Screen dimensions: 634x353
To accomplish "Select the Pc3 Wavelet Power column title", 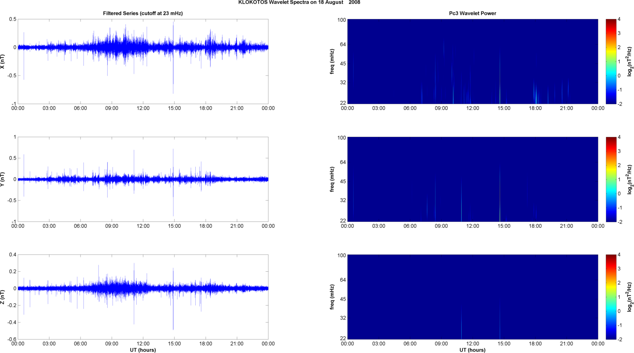I will pyautogui.click(x=472, y=13).
